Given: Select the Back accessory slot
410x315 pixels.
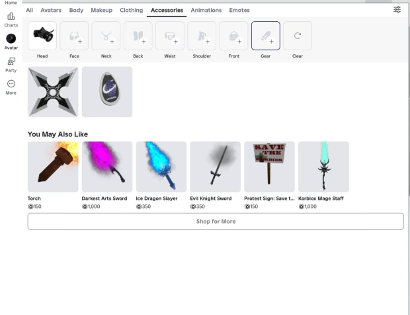Looking at the screenshot, I should [x=138, y=36].
